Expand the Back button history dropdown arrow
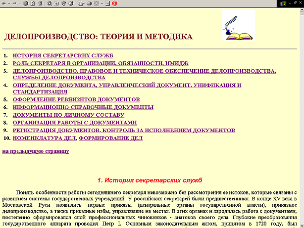304x228 pixels. tap(9, 3)
